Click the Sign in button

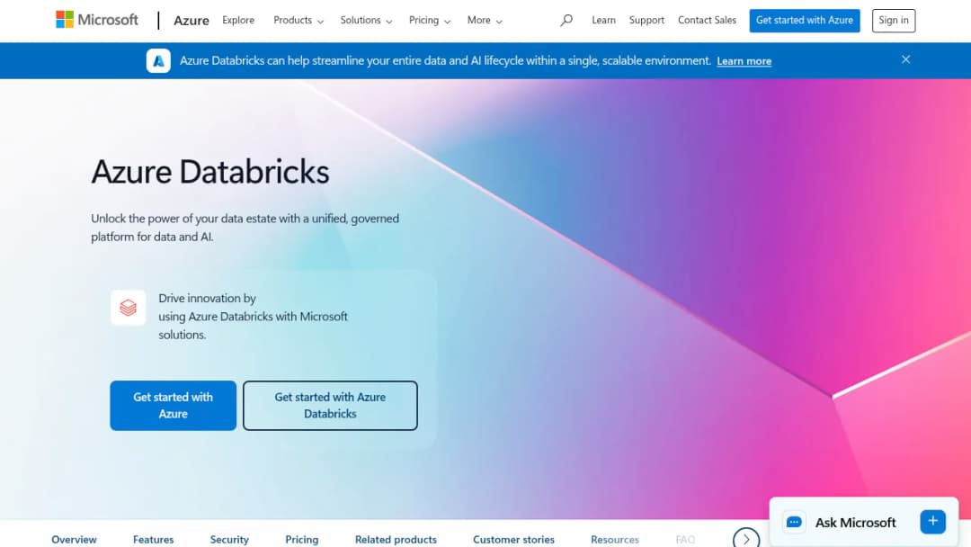pyautogui.click(x=894, y=21)
